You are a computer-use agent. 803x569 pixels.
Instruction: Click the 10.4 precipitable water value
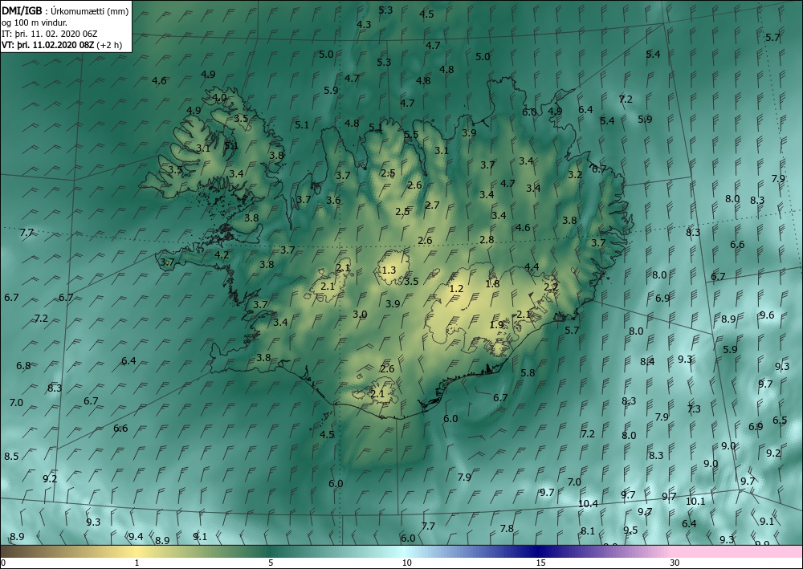click(588, 503)
